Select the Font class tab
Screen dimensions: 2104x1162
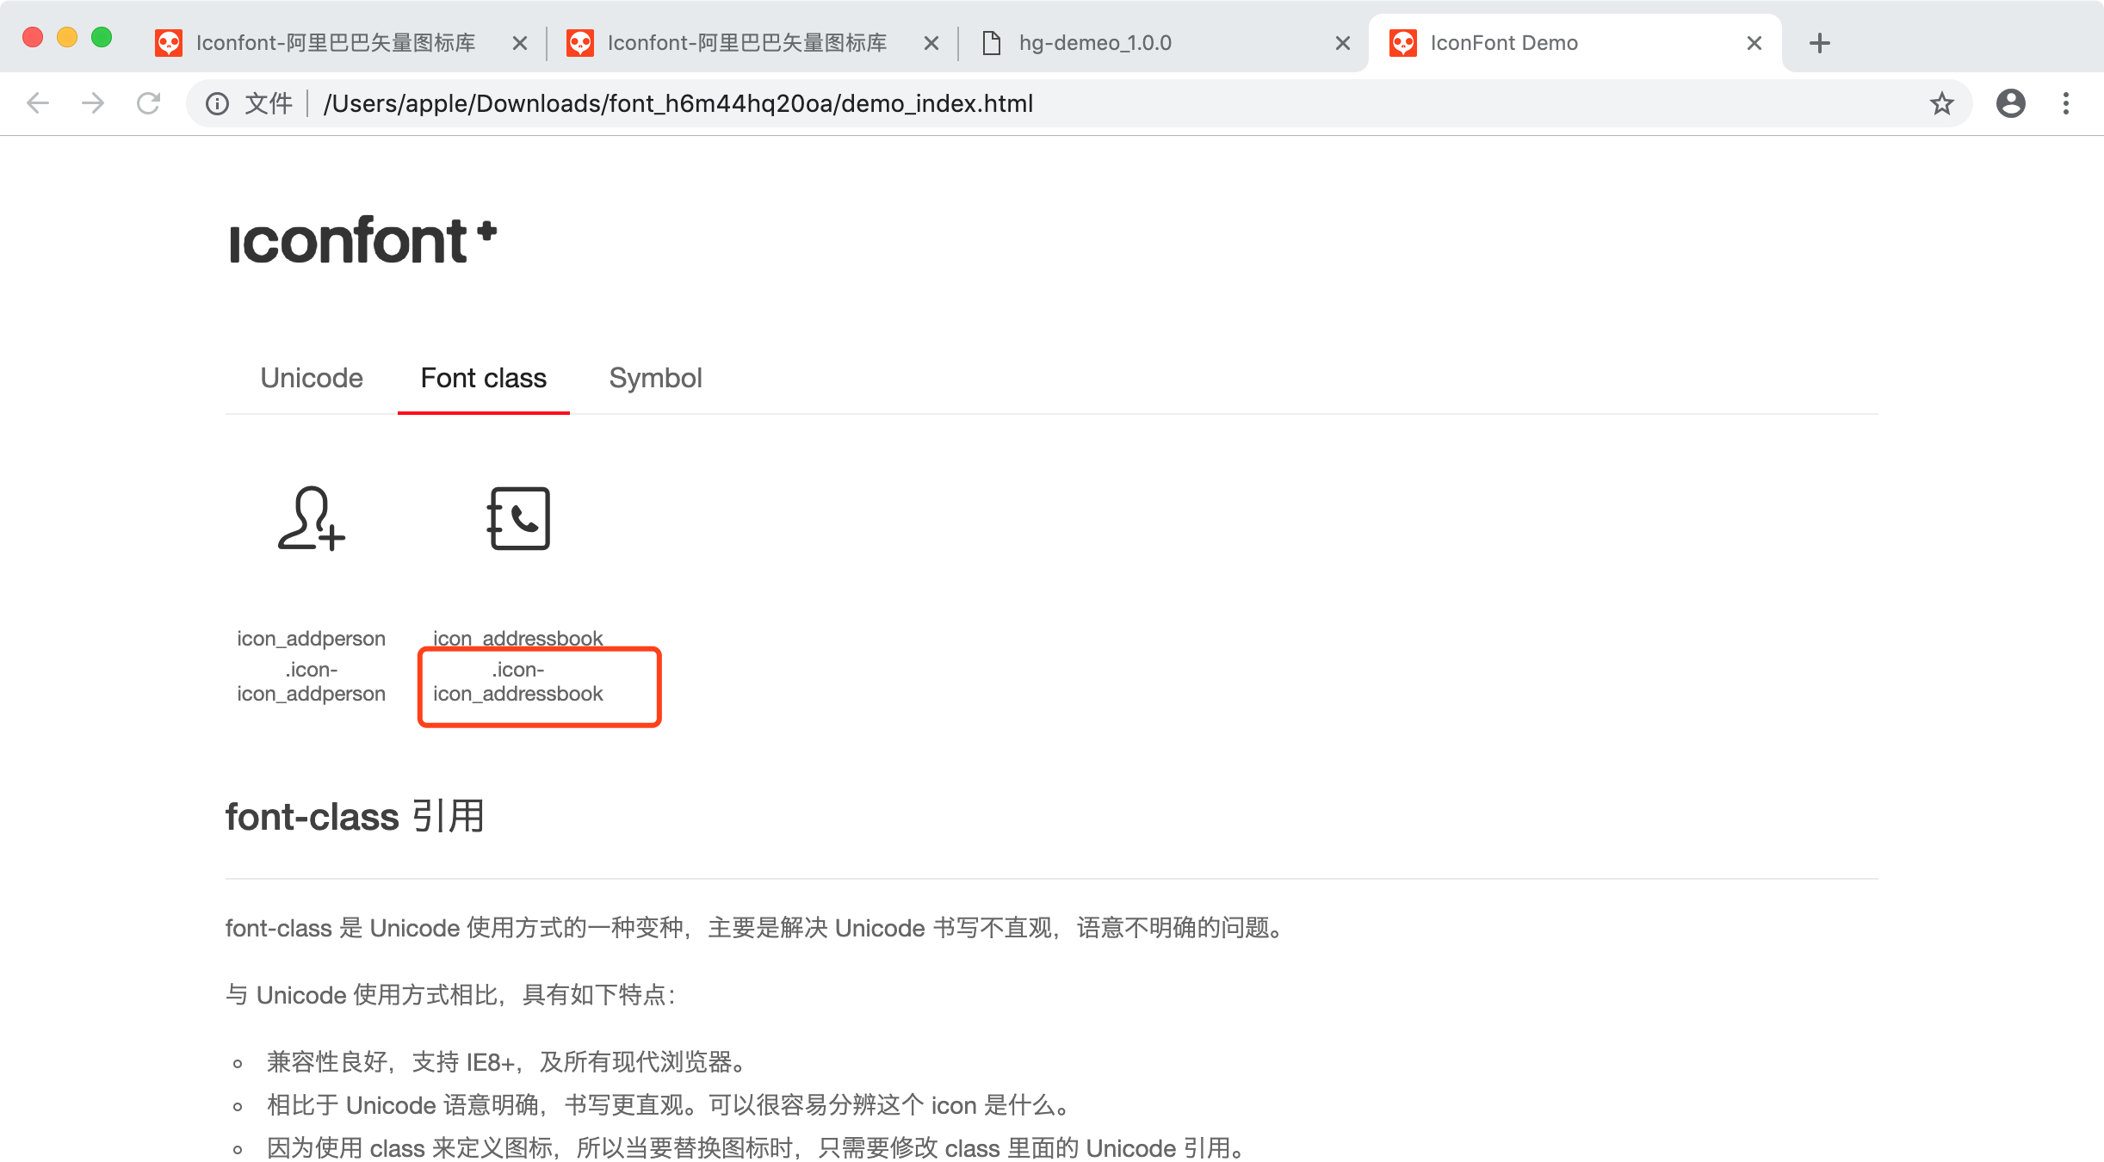483,378
